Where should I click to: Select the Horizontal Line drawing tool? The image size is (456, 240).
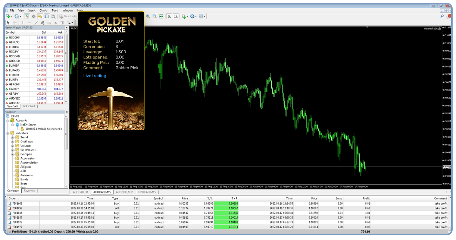[29, 23]
